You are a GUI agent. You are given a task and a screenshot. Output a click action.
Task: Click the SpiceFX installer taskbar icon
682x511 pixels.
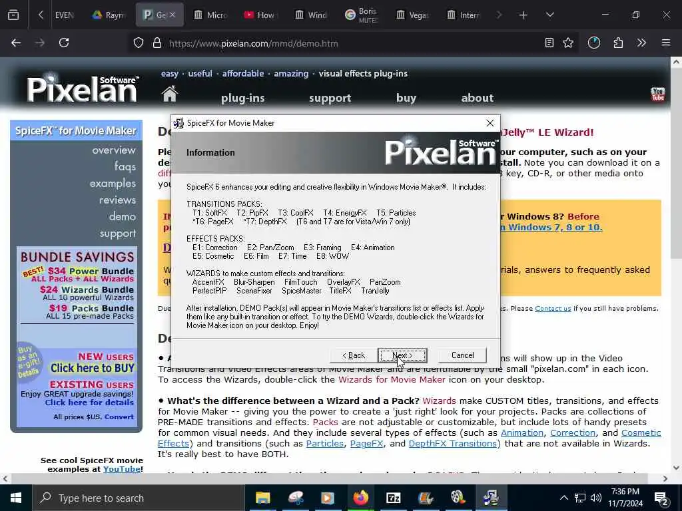(491, 498)
